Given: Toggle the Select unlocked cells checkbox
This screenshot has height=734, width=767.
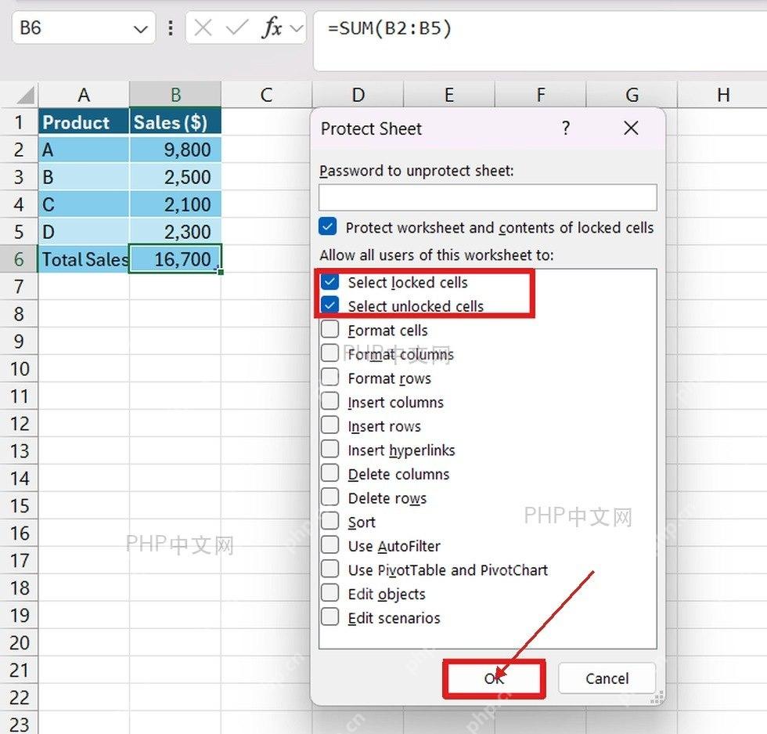Looking at the screenshot, I should point(330,306).
